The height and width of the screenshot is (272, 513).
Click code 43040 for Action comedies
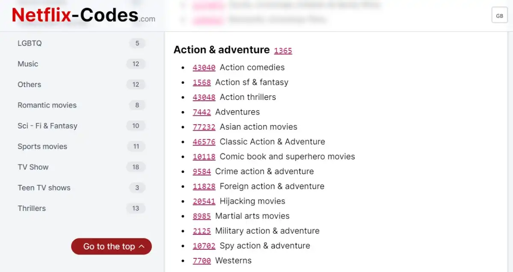[x=204, y=67]
